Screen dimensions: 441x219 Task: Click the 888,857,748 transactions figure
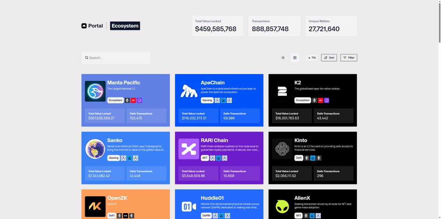[x=270, y=29]
